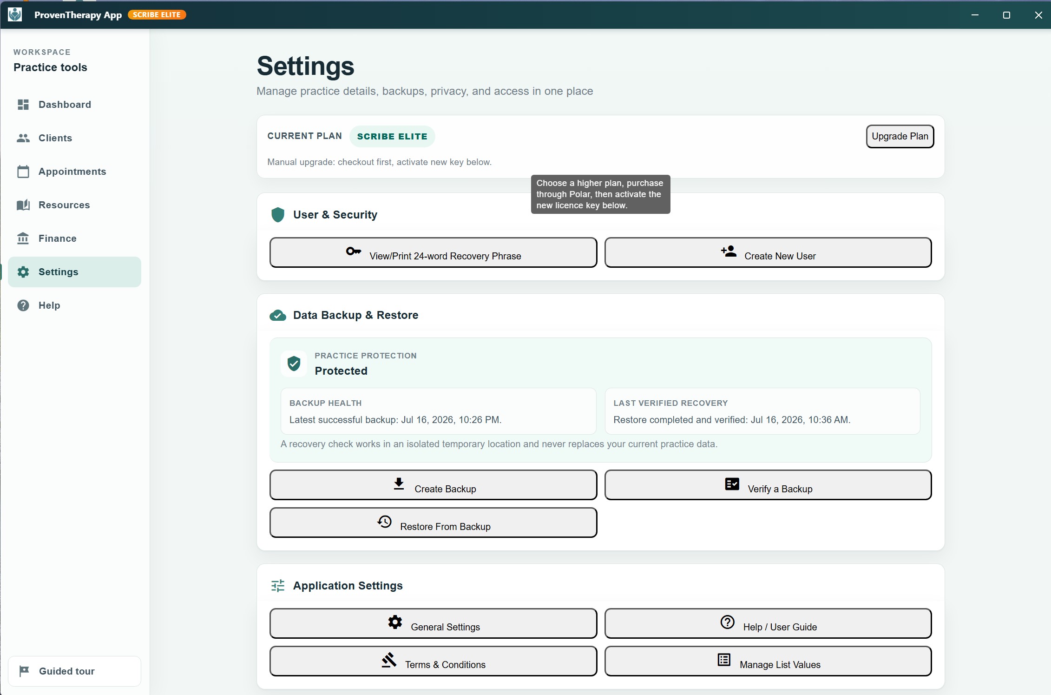1051x695 pixels.
Task: Open Appointments from the sidebar
Action: (x=74, y=172)
